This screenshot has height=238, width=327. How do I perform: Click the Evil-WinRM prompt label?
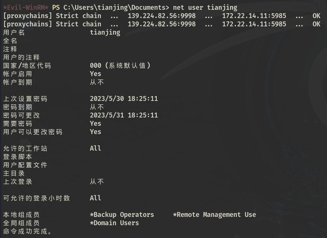pos(26,8)
